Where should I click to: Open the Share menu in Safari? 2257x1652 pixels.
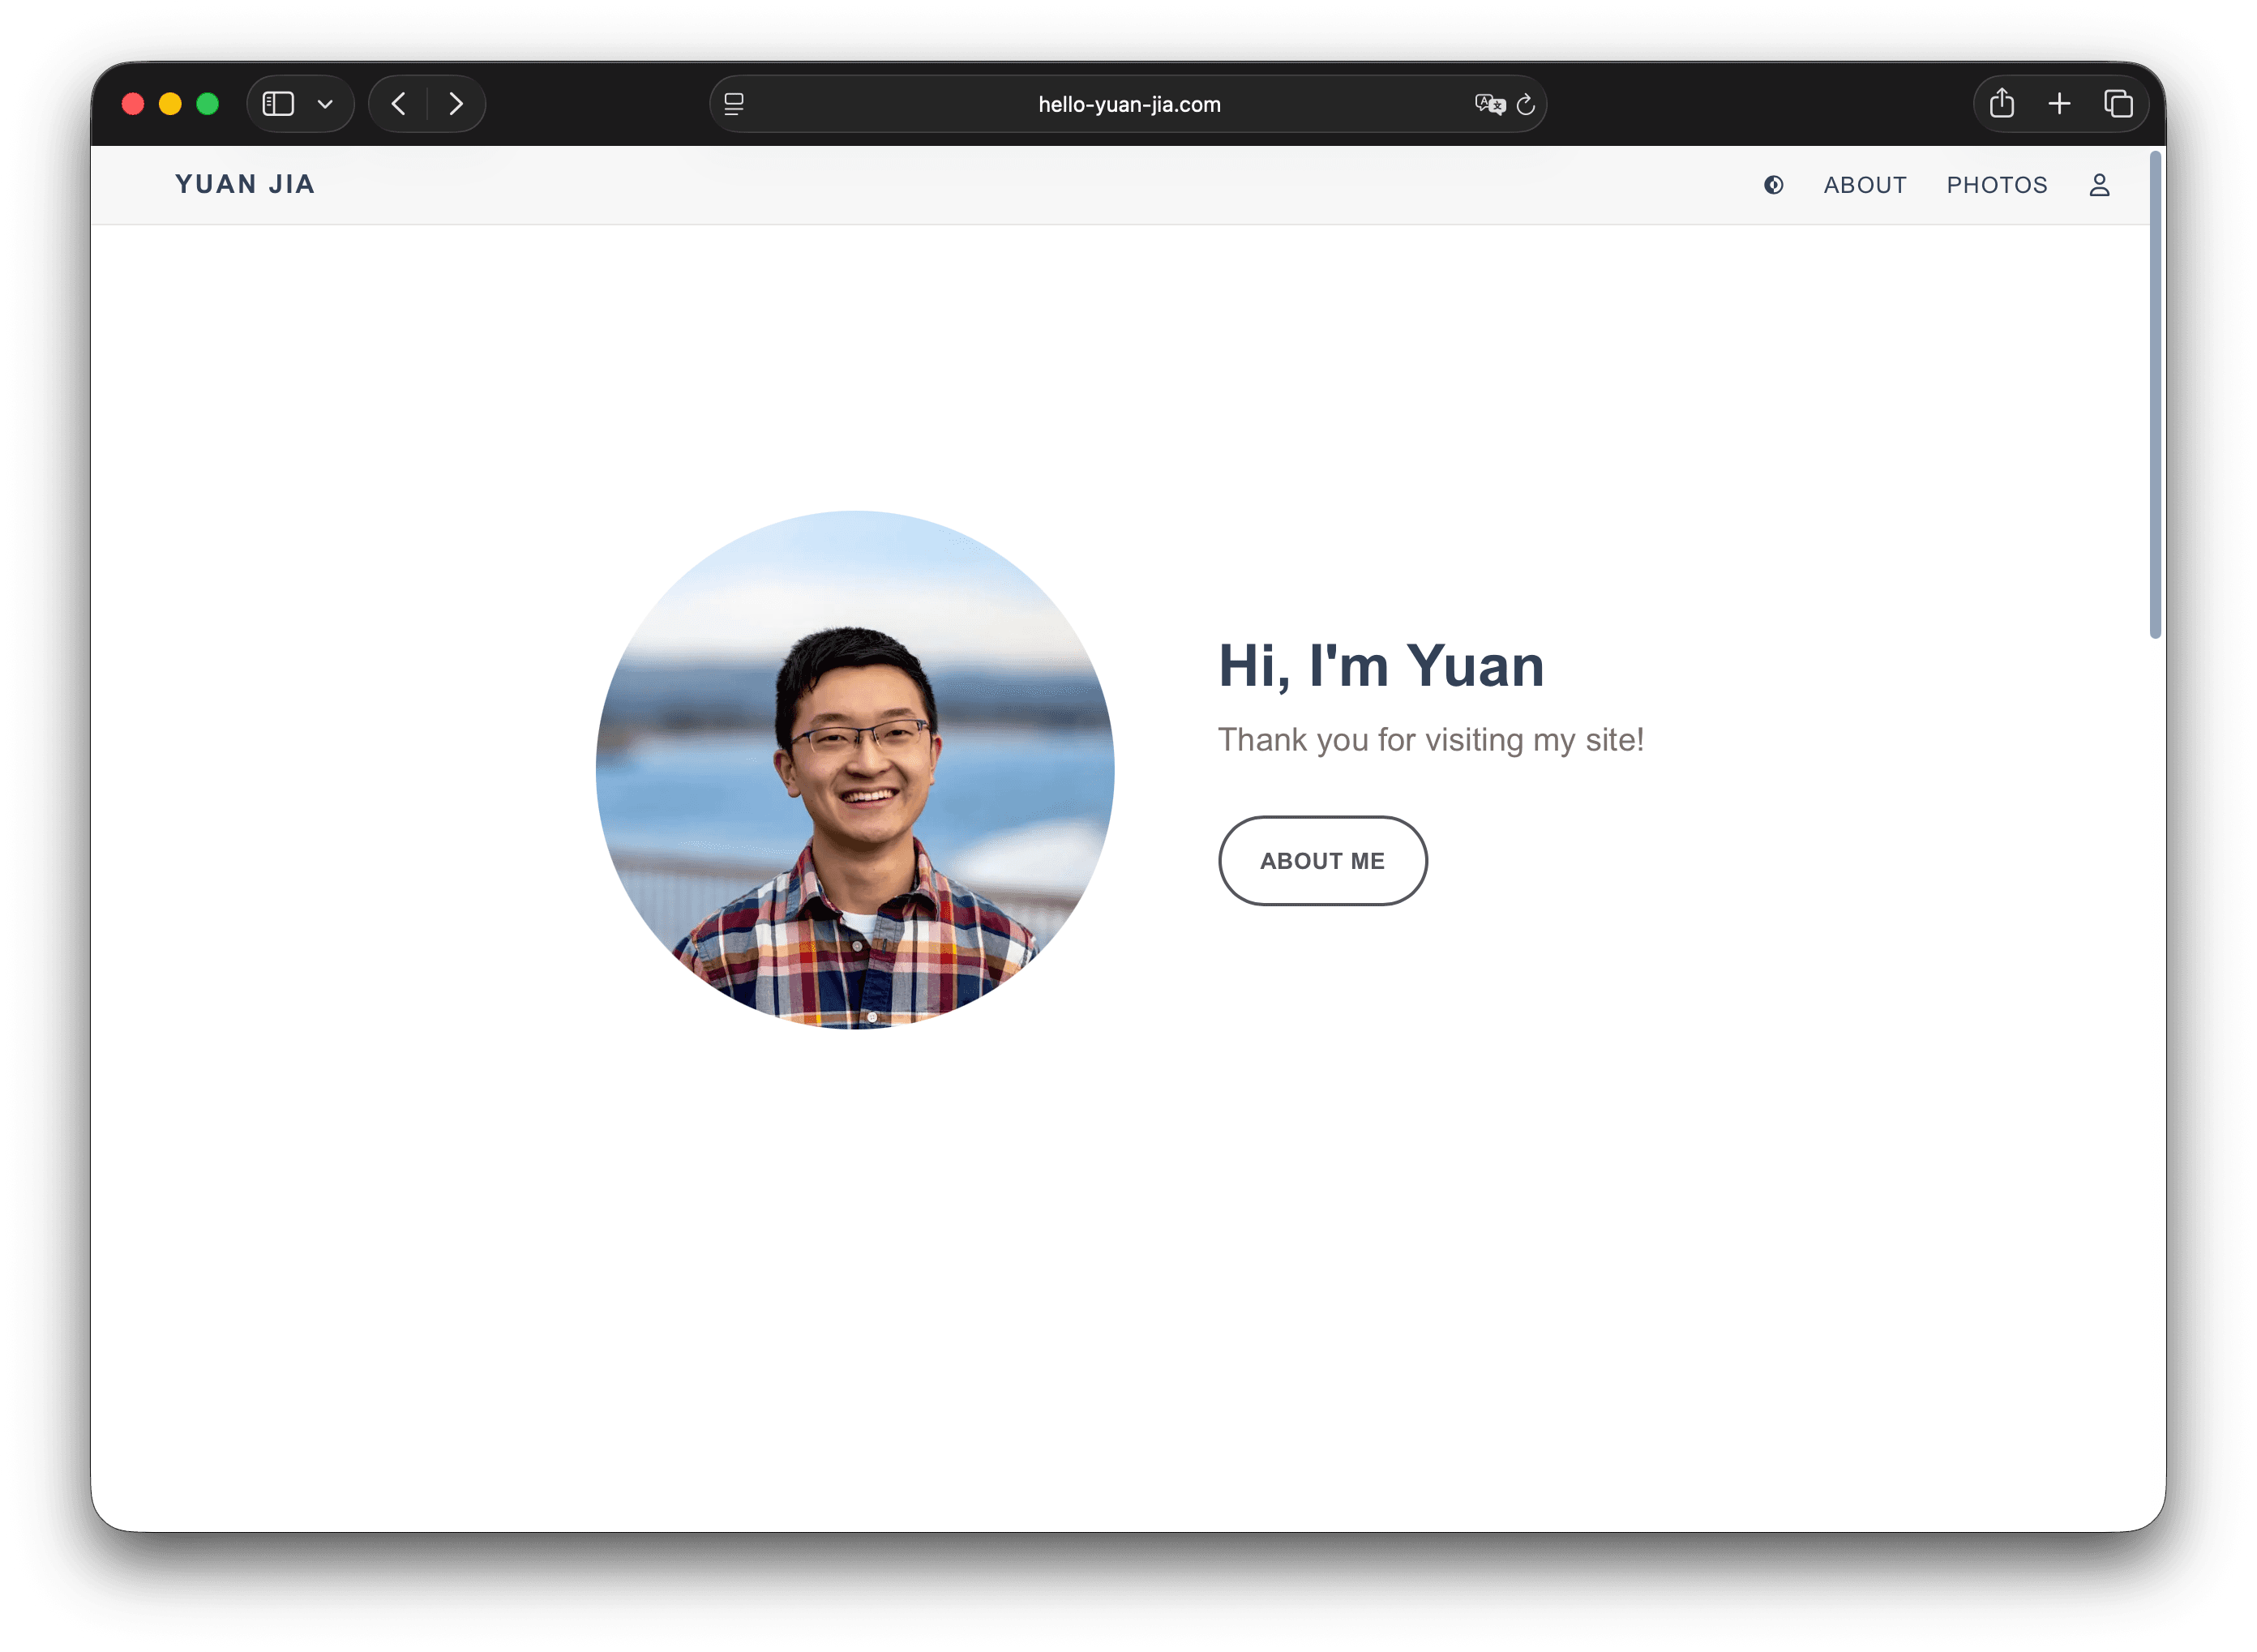pyautogui.click(x=2002, y=103)
